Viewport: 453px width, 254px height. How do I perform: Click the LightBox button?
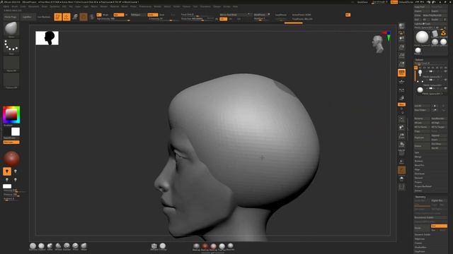point(27,17)
